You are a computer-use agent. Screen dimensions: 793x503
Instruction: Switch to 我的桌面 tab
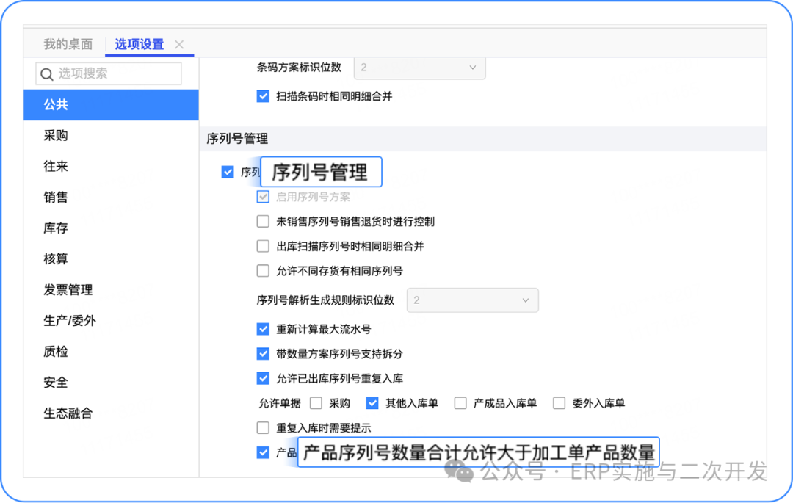click(x=68, y=44)
